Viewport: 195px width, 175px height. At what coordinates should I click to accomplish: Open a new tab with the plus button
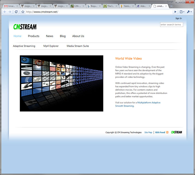tap(171, 6)
